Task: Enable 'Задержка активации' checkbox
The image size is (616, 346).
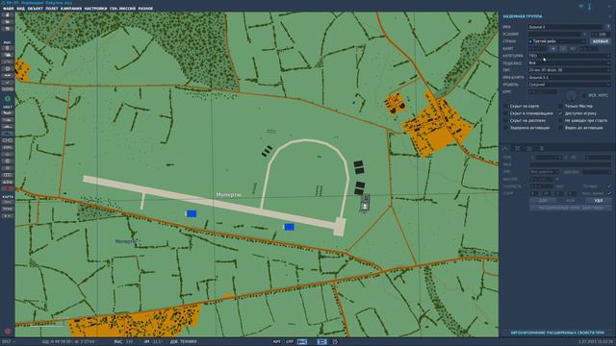Action: pos(506,128)
